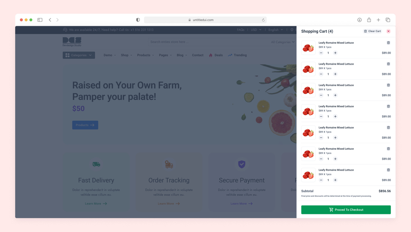Screen dimensions: 411x232
Task: Open Safari downloads icon
Action: tap(359, 20)
